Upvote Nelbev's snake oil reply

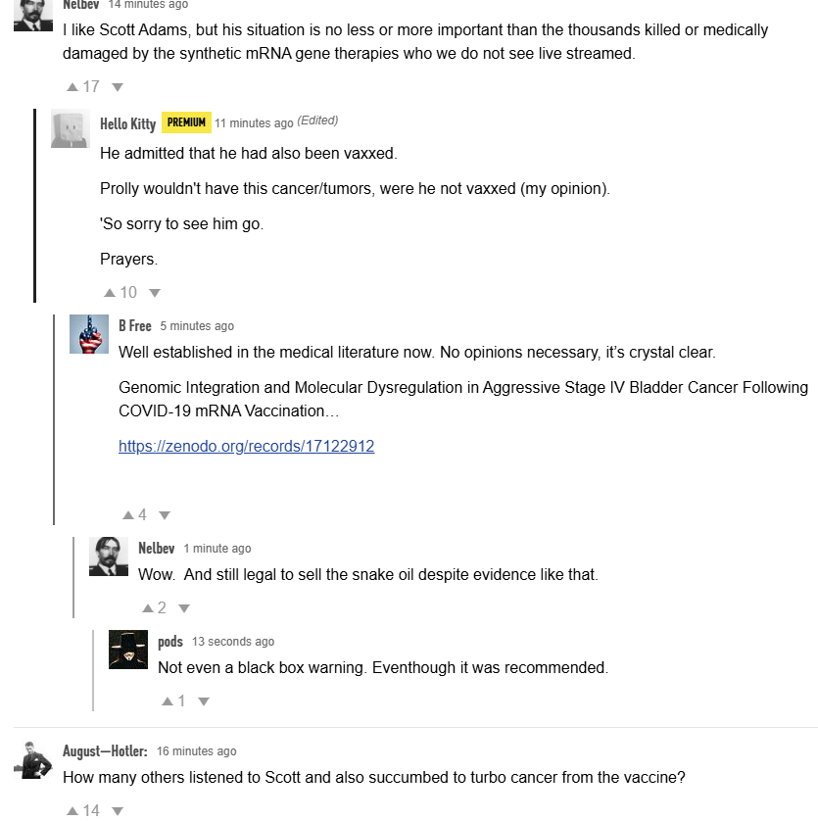(x=147, y=607)
